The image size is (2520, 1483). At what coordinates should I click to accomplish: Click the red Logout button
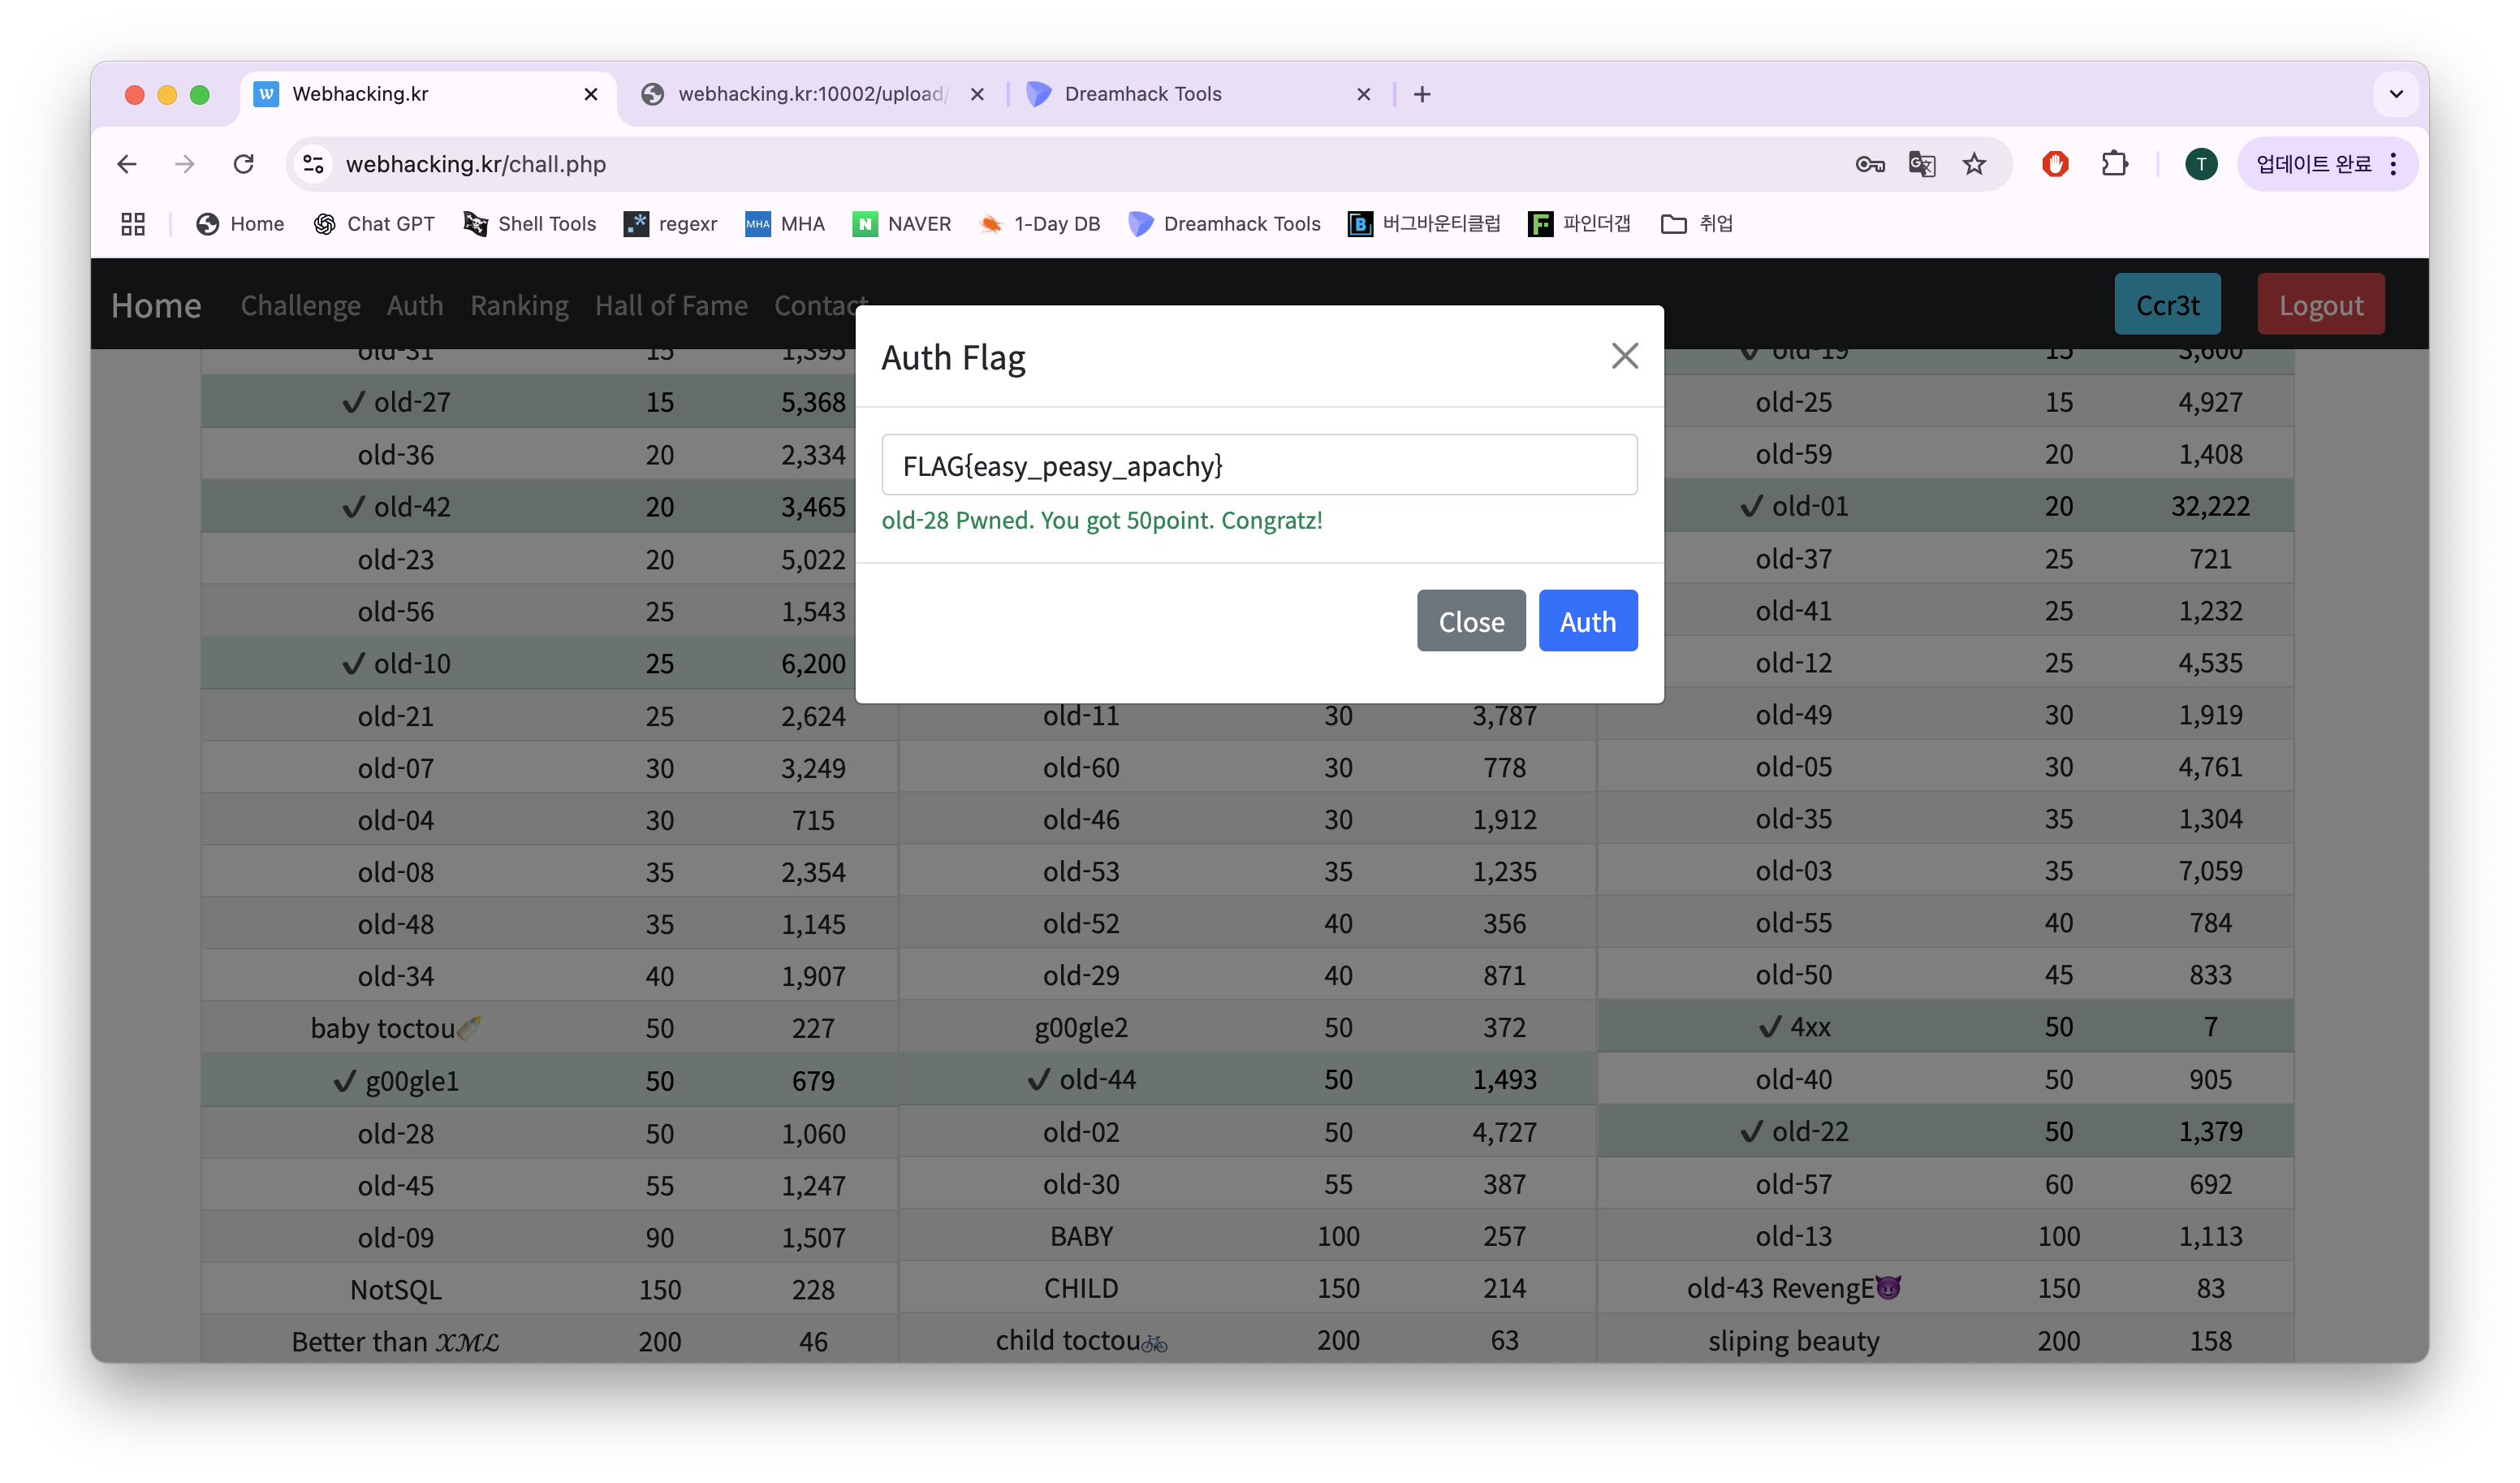(x=2320, y=305)
